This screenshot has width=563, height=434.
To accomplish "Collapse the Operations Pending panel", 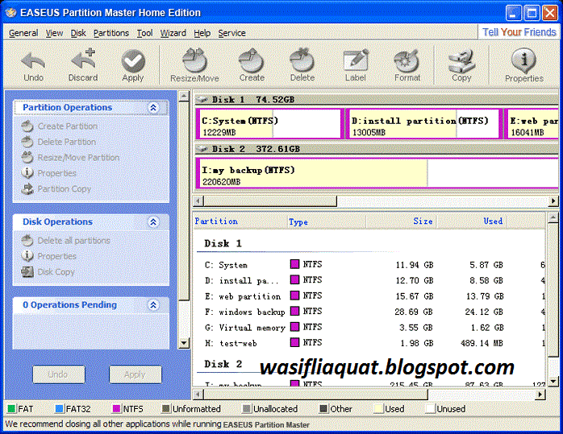I will click(153, 305).
